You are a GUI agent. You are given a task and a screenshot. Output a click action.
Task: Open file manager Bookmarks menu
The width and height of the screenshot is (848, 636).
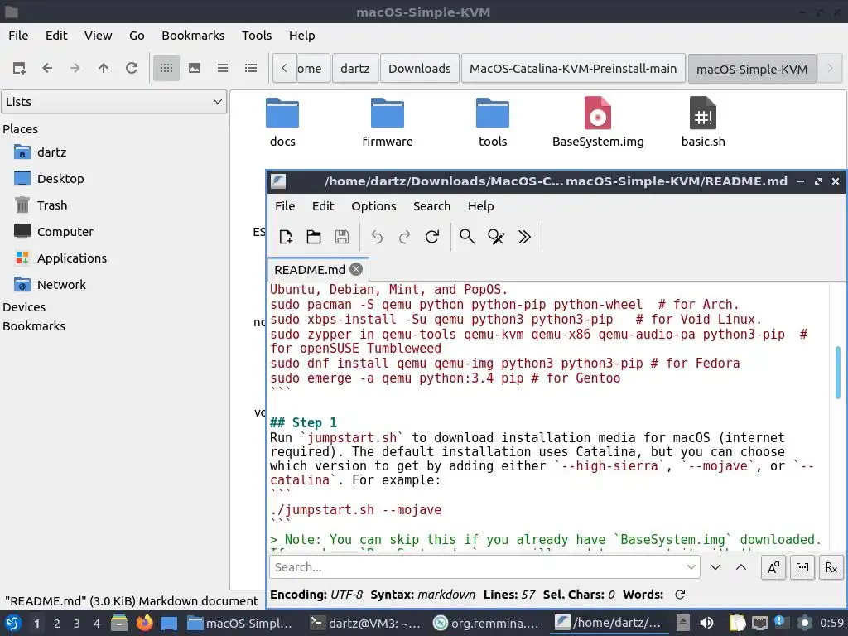[193, 36]
